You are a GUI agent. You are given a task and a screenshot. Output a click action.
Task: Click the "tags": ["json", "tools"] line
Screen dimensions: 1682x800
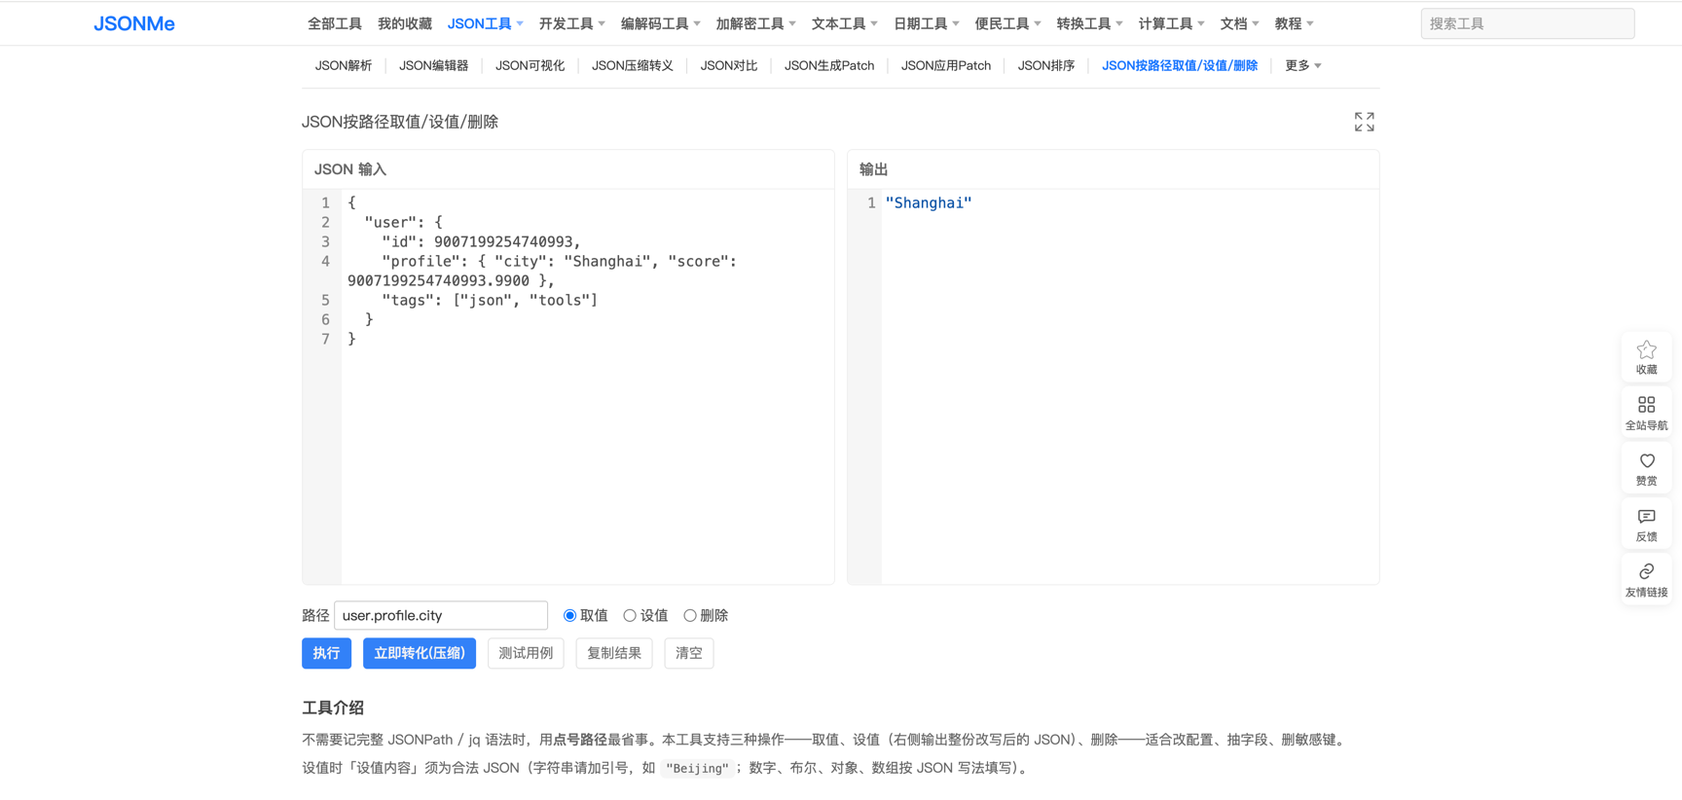490,300
